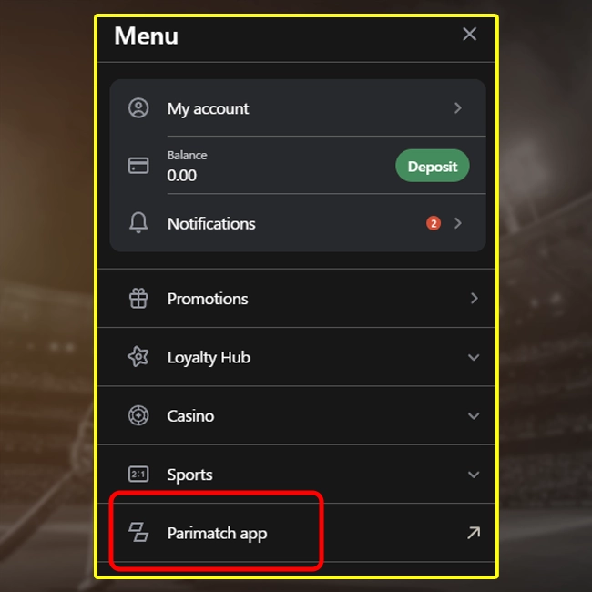Image resolution: width=592 pixels, height=592 pixels.
Task: Click the Casino chip icon
Action: 138,416
